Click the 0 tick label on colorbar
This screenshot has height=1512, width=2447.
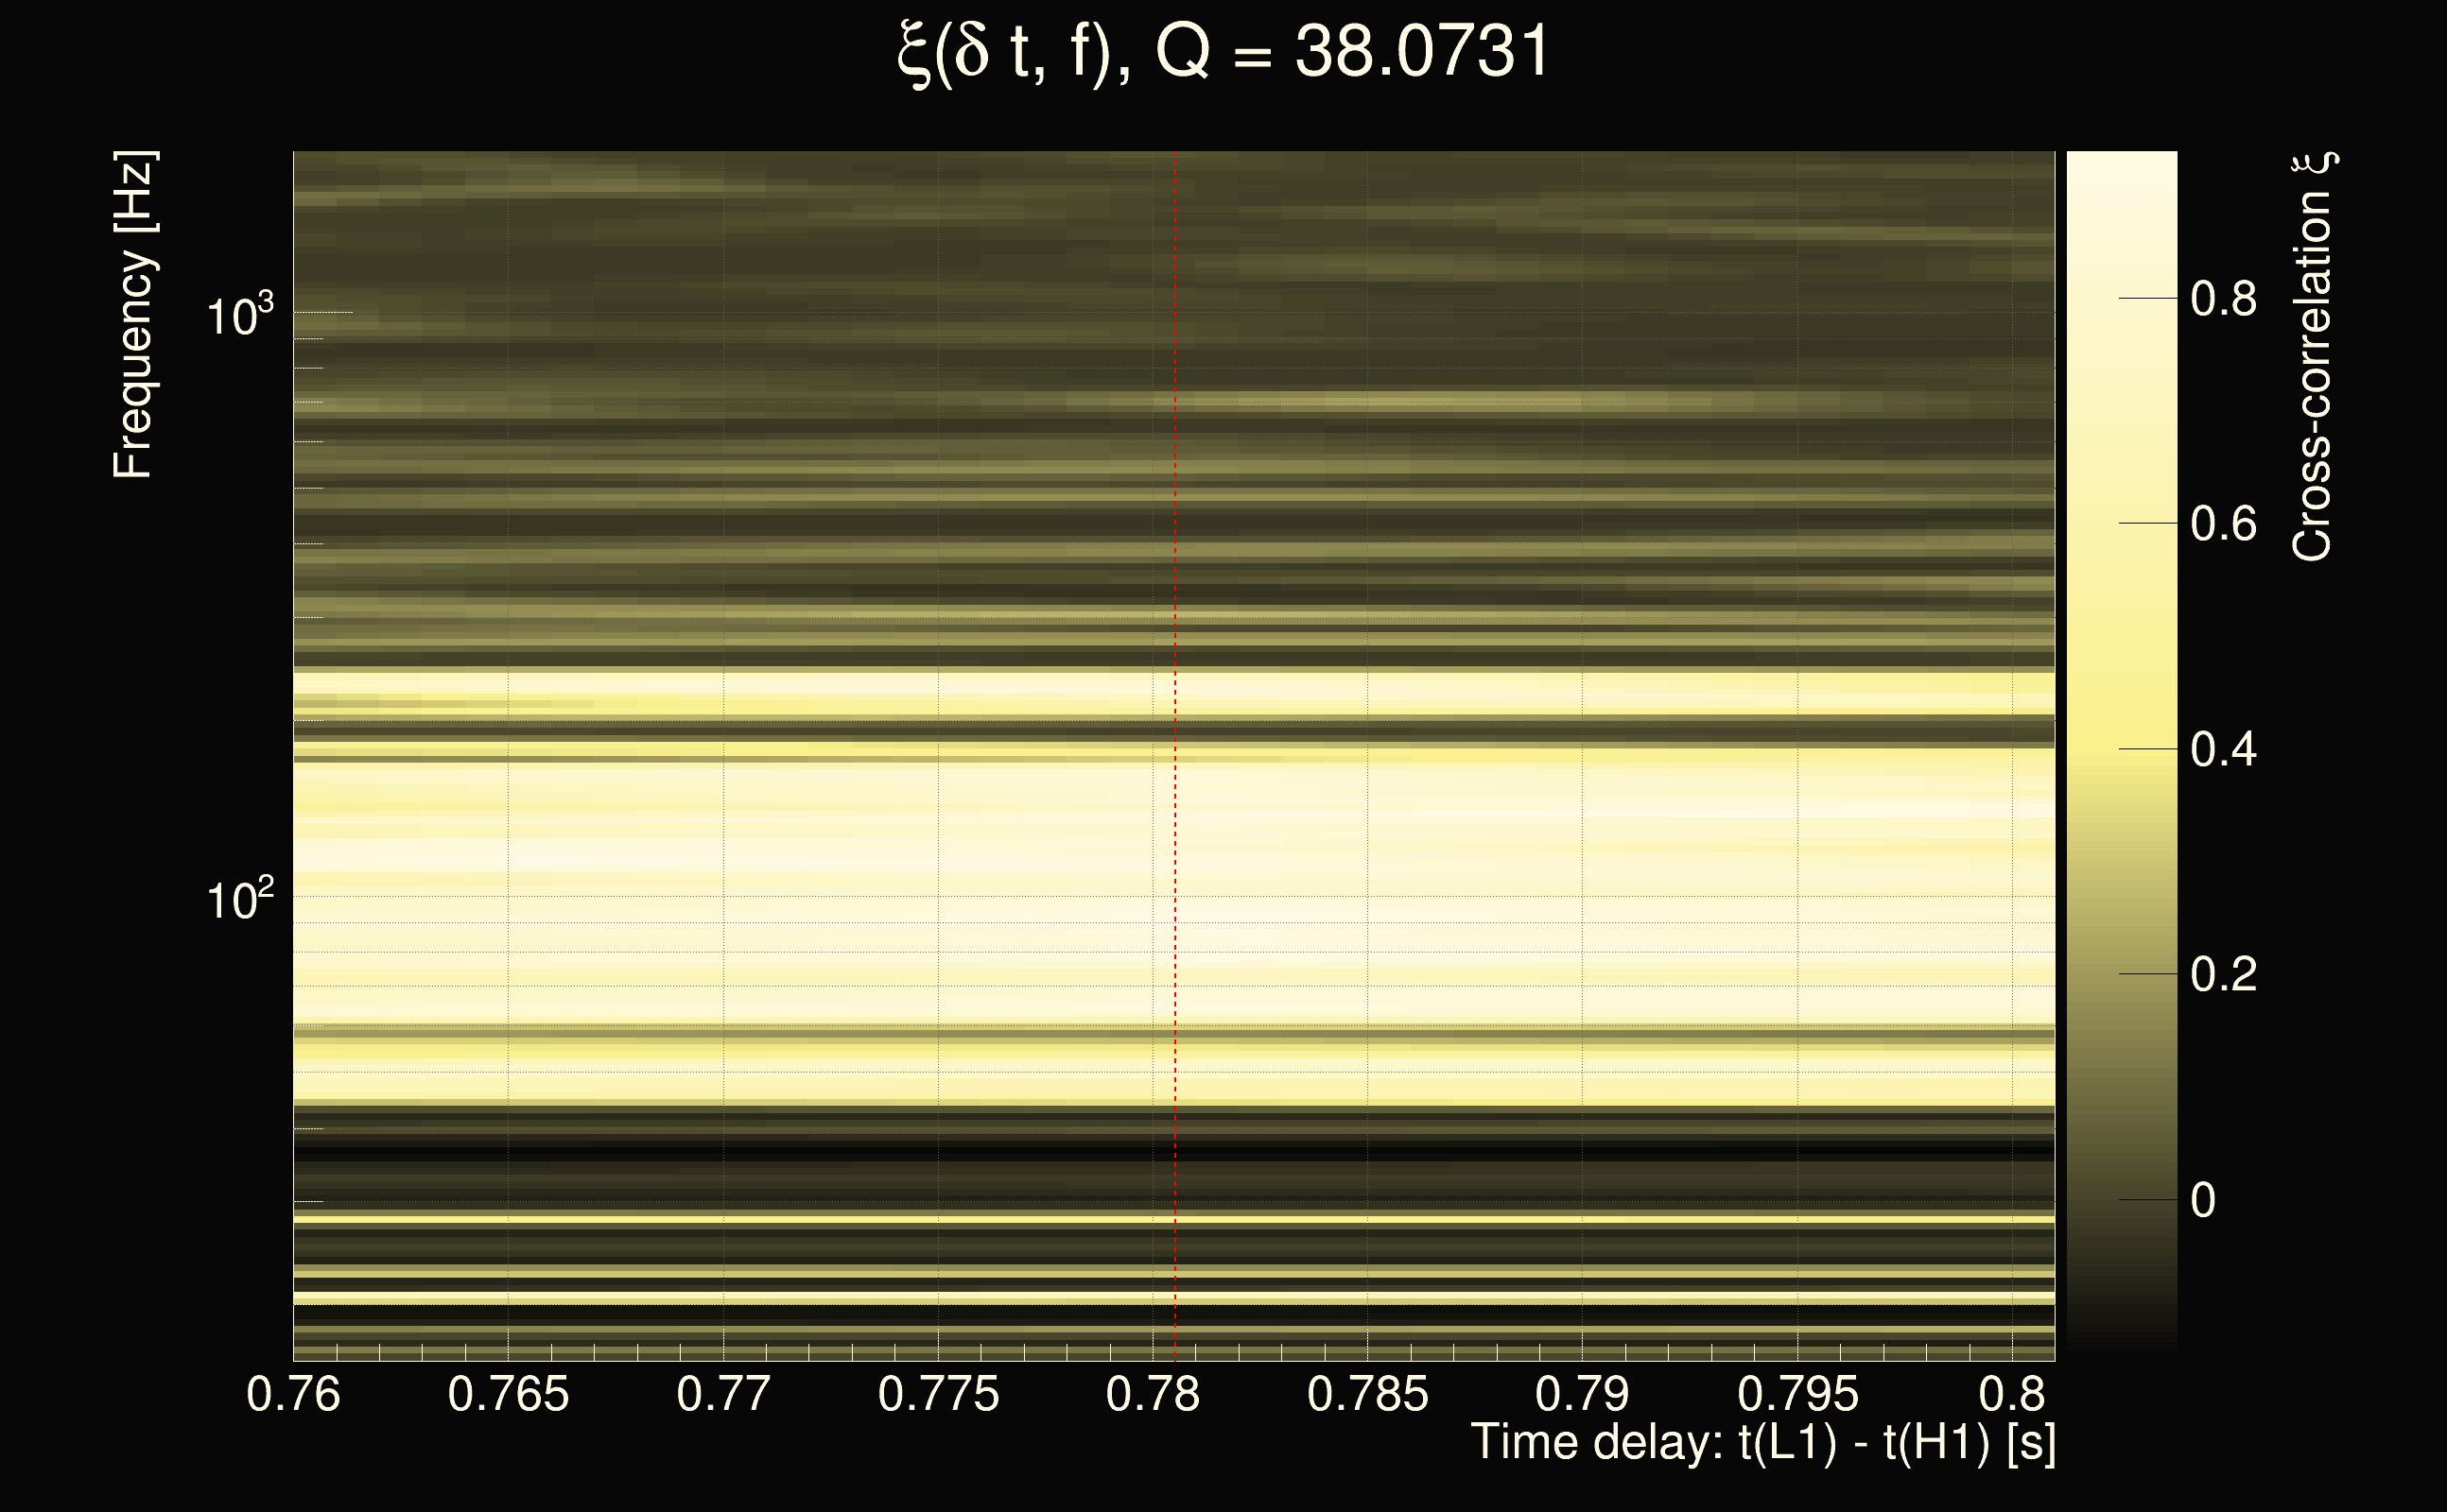click(2203, 1200)
